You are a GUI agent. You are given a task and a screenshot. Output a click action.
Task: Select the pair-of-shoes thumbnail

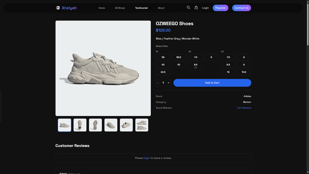click(x=142, y=125)
